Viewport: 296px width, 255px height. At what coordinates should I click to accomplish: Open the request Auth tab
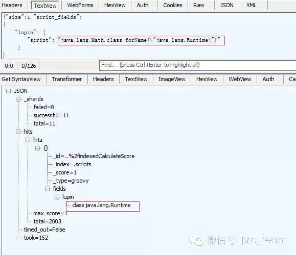click(x=143, y=5)
